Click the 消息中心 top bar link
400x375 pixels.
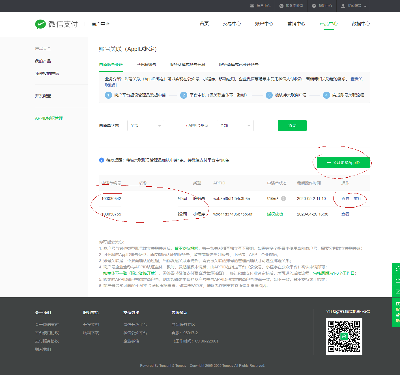pyautogui.click(x=264, y=6)
